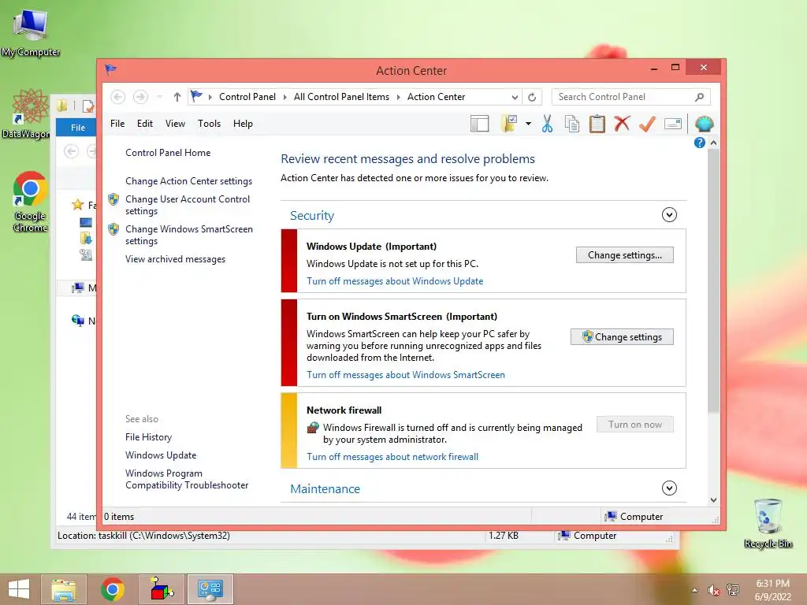This screenshot has height=605, width=807.
Task: Open the folder options dropdown arrow
Action: point(528,124)
